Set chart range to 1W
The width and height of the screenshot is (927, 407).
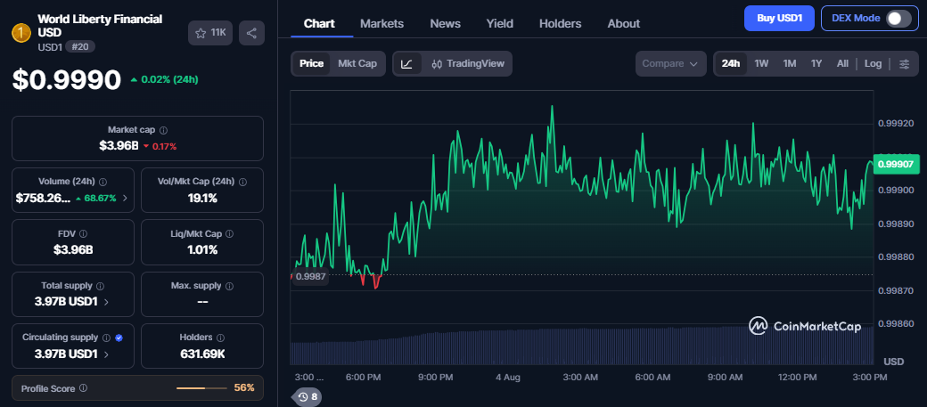pos(761,64)
